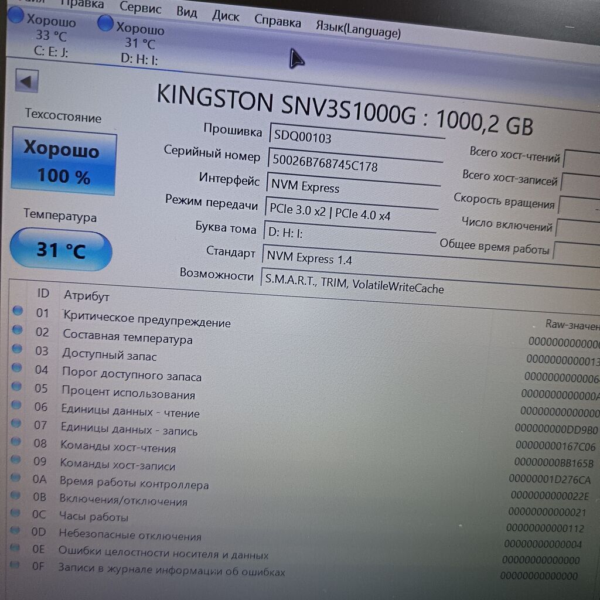Click the Атрибут column header
The image size is (600, 600).
click(87, 296)
